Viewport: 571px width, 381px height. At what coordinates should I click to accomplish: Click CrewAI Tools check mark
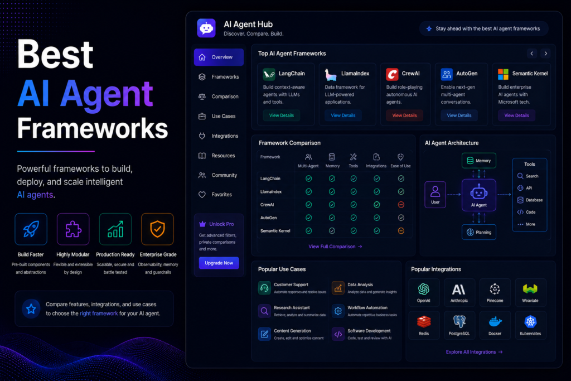(354, 205)
